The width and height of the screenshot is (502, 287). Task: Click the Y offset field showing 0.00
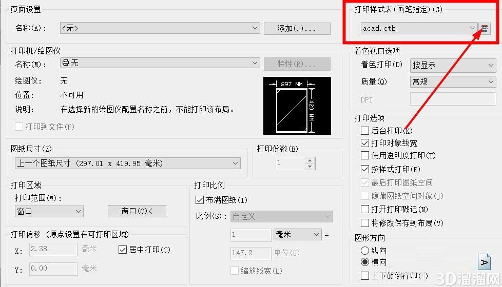click(x=53, y=269)
